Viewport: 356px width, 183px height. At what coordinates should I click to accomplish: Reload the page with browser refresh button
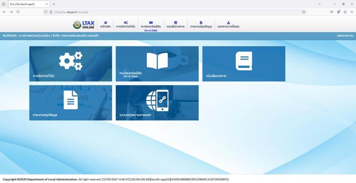[x=18, y=12]
